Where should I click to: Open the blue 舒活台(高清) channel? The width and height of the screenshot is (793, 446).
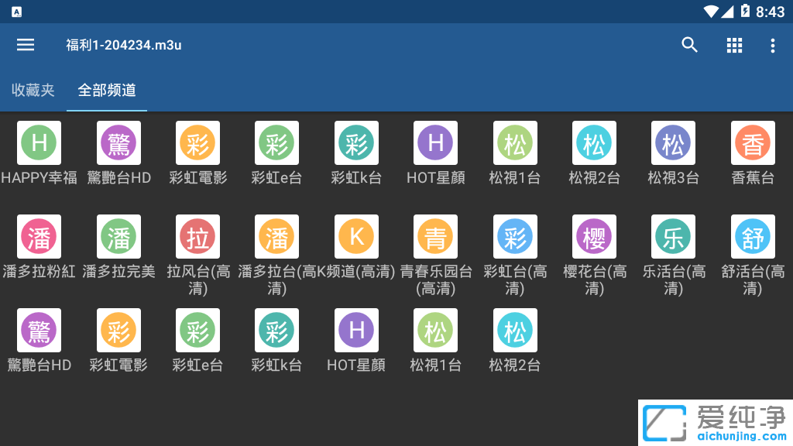pos(753,237)
